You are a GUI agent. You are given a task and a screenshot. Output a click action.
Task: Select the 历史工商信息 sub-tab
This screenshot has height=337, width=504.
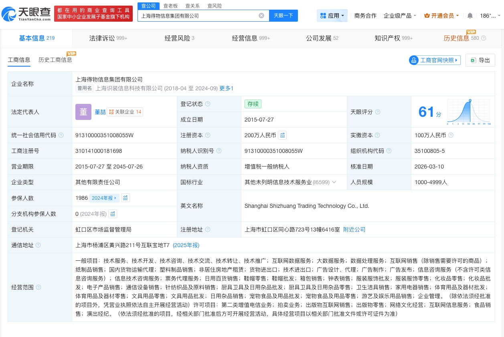coord(55,60)
